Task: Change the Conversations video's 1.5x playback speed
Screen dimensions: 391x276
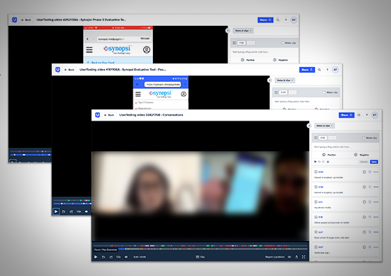Action: (x=119, y=257)
